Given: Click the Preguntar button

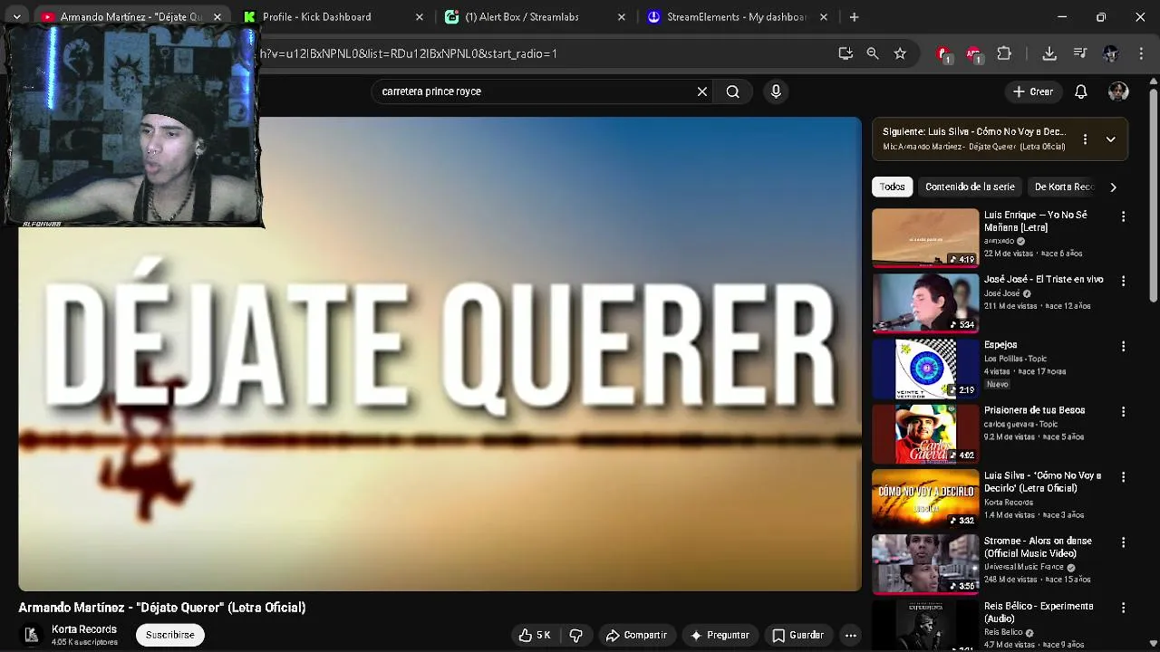Looking at the screenshot, I should (720, 635).
